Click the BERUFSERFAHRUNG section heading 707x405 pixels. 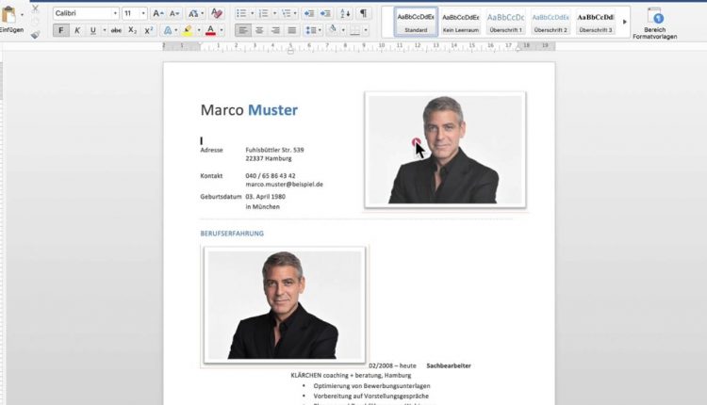point(232,234)
